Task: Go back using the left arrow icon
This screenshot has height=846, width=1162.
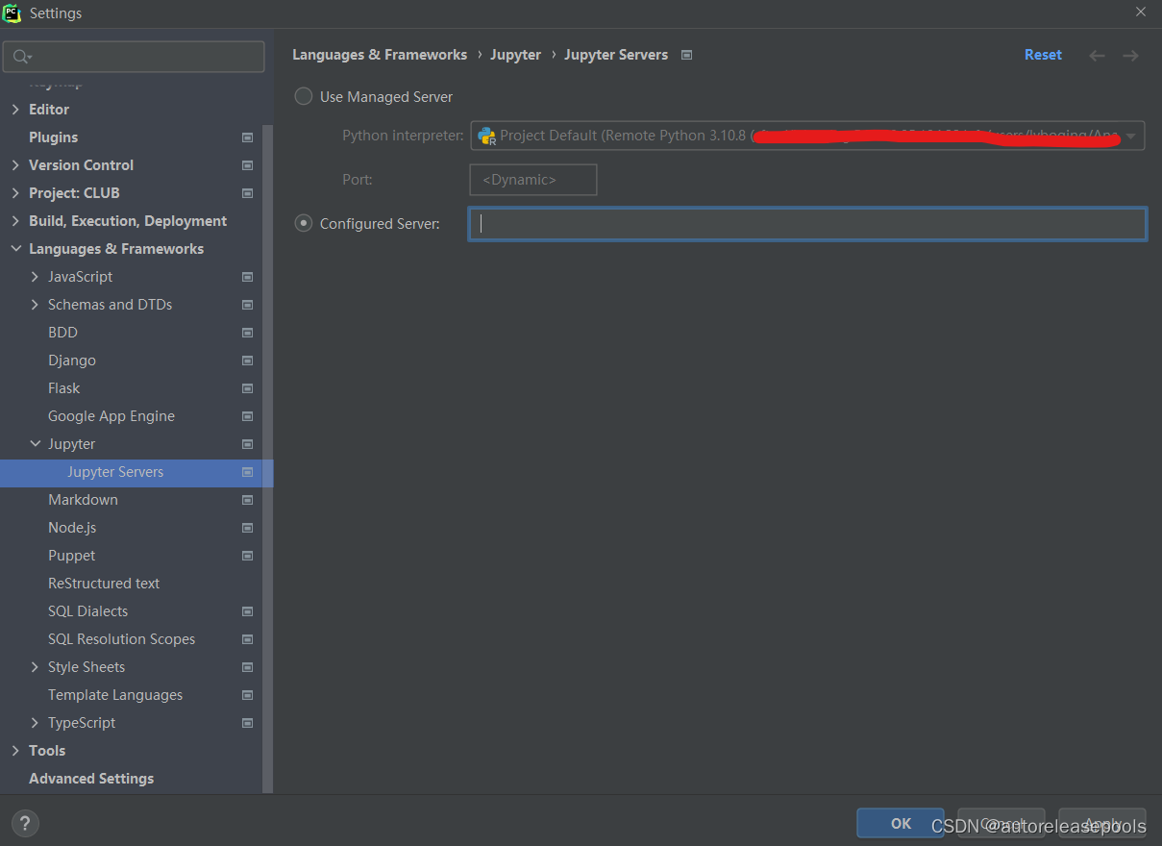Action: click(x=1097, y=56)
